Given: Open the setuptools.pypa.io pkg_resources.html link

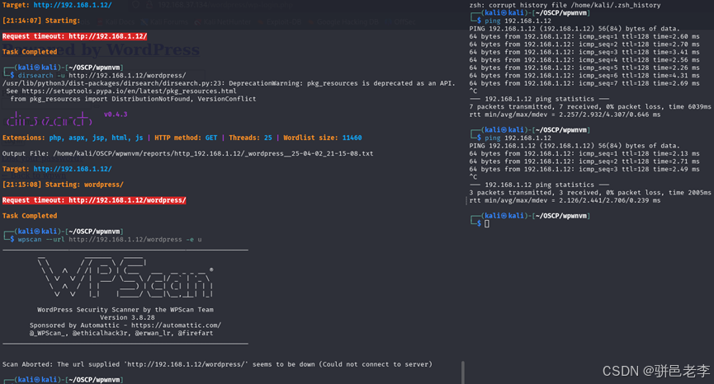Looking at the screenshot, I should pyautogui.click(x=129, y=91).
